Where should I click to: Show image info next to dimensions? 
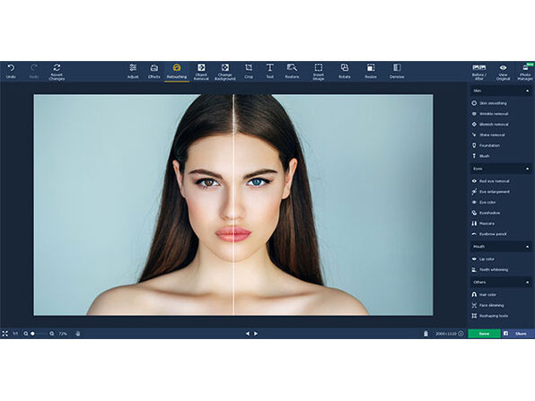click(x=460, y=334)
